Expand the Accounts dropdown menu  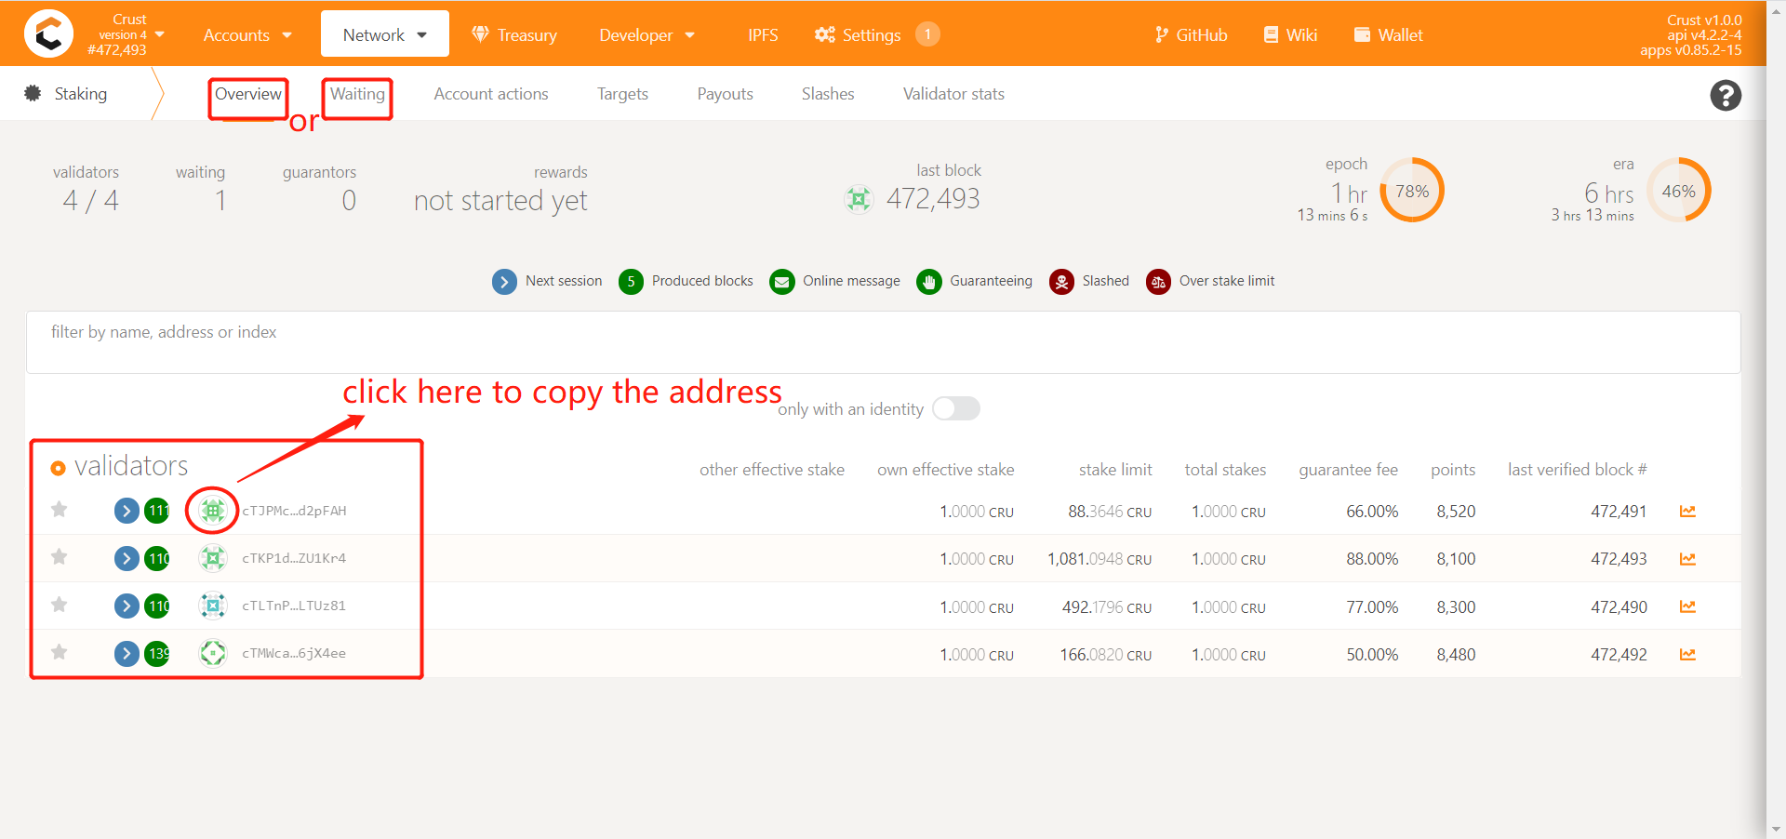pyautogui.click(x=247, y=34)
